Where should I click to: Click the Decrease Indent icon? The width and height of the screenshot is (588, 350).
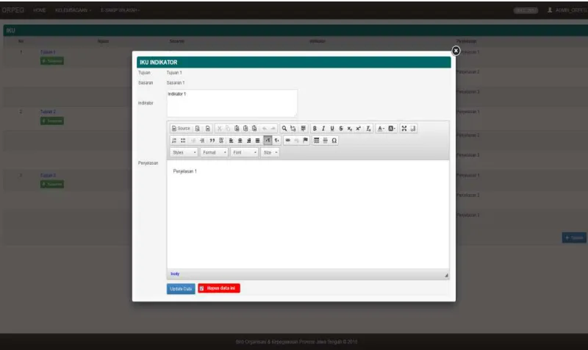(x=193, y=140)
